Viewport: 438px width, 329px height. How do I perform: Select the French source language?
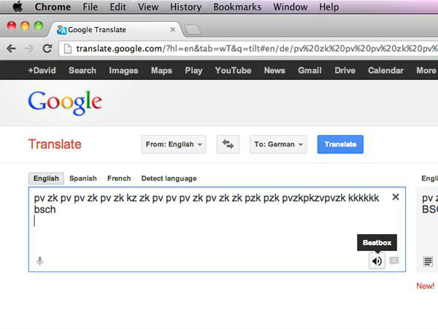pyautogui.click(x=119, y=178)
